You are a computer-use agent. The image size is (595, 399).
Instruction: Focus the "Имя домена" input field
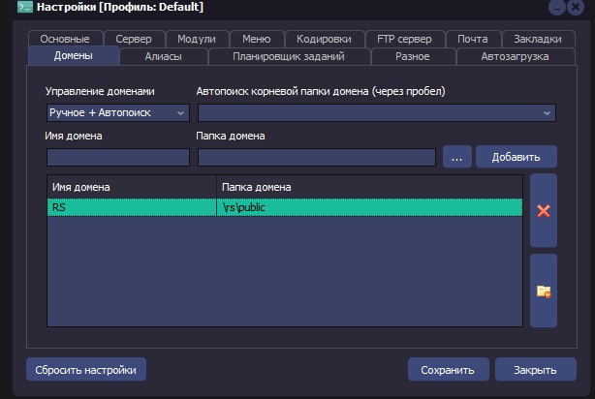[x=117, y=157]
